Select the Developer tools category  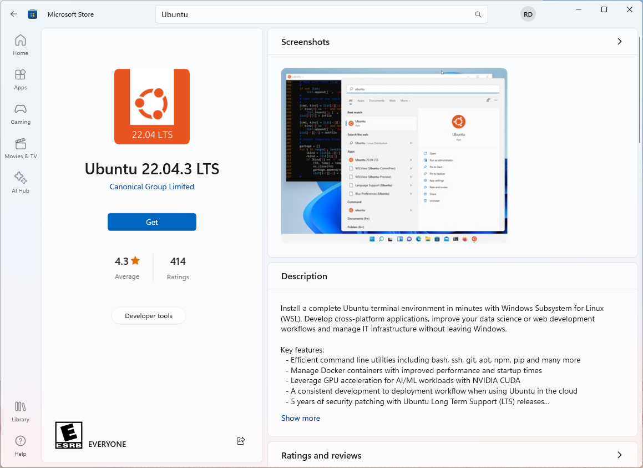[148, 315]
